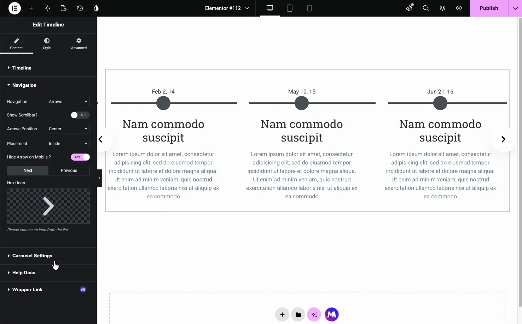Toggle Hide Arrow on Mobile switch
522x324 pixels.
click(x=80, y=157)
